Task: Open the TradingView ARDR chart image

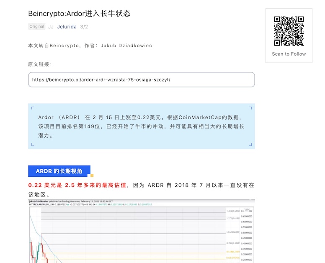Action: pyautogui.click(x=142, y=231)
